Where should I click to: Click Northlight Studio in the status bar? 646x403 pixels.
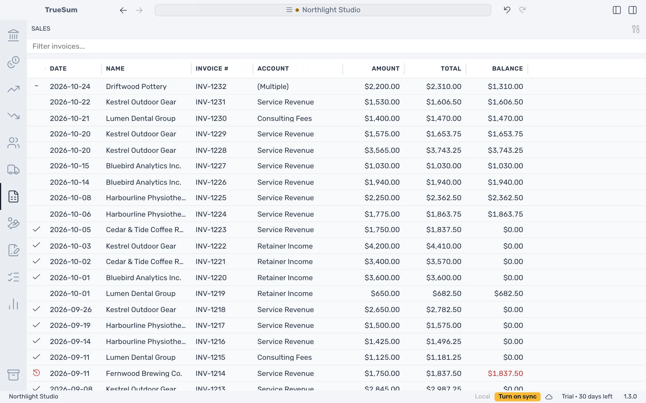pos(34,397)
